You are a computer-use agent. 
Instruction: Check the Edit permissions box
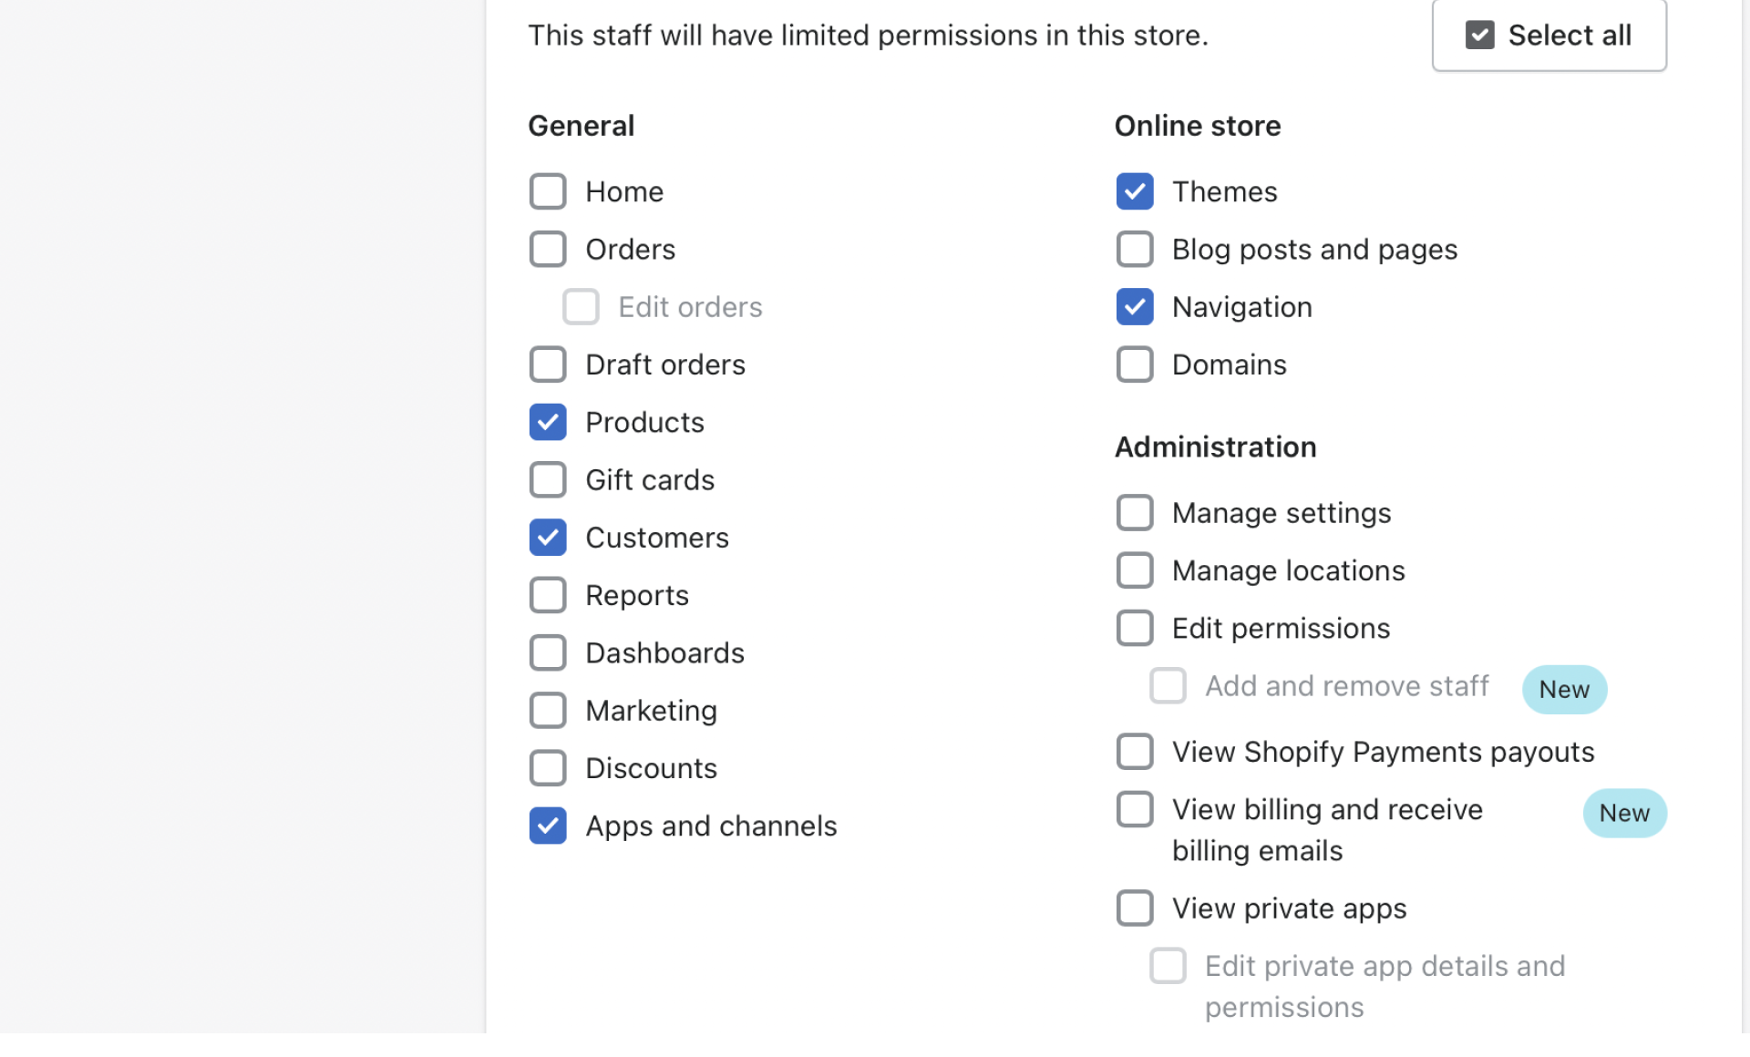(1135, 629)
